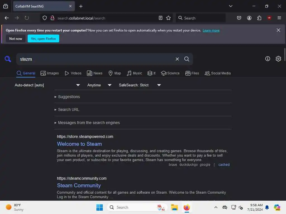Switch to the Social Media tab
Image resolution: width=286 pixels, height=214 pixels.
point(218,73)
